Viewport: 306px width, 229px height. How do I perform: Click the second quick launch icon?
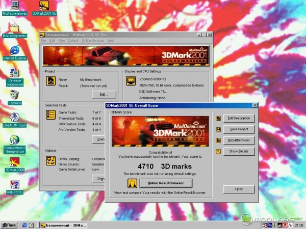[32, 225]
